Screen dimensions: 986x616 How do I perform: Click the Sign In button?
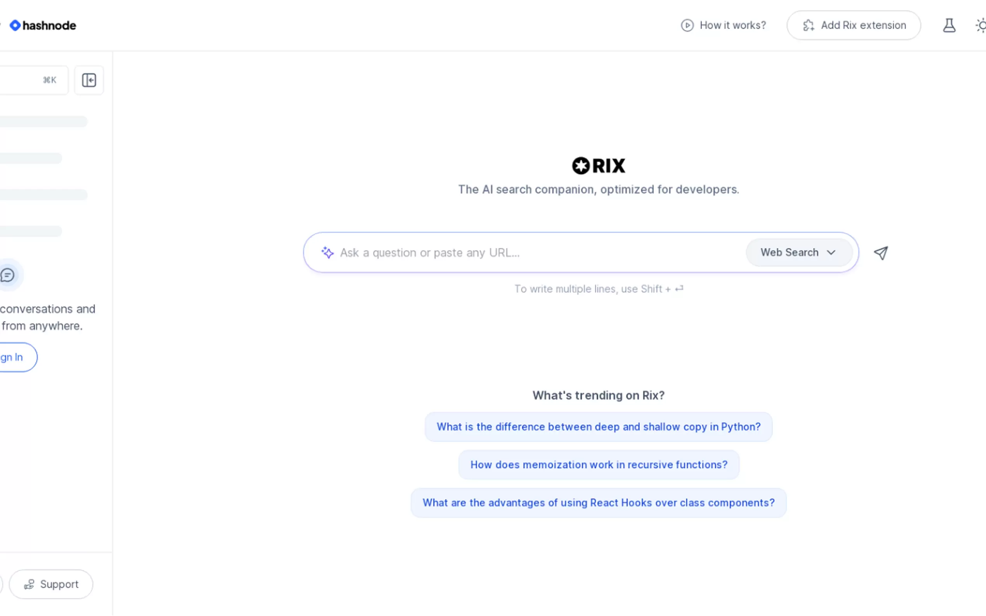(x=14, y=357)
